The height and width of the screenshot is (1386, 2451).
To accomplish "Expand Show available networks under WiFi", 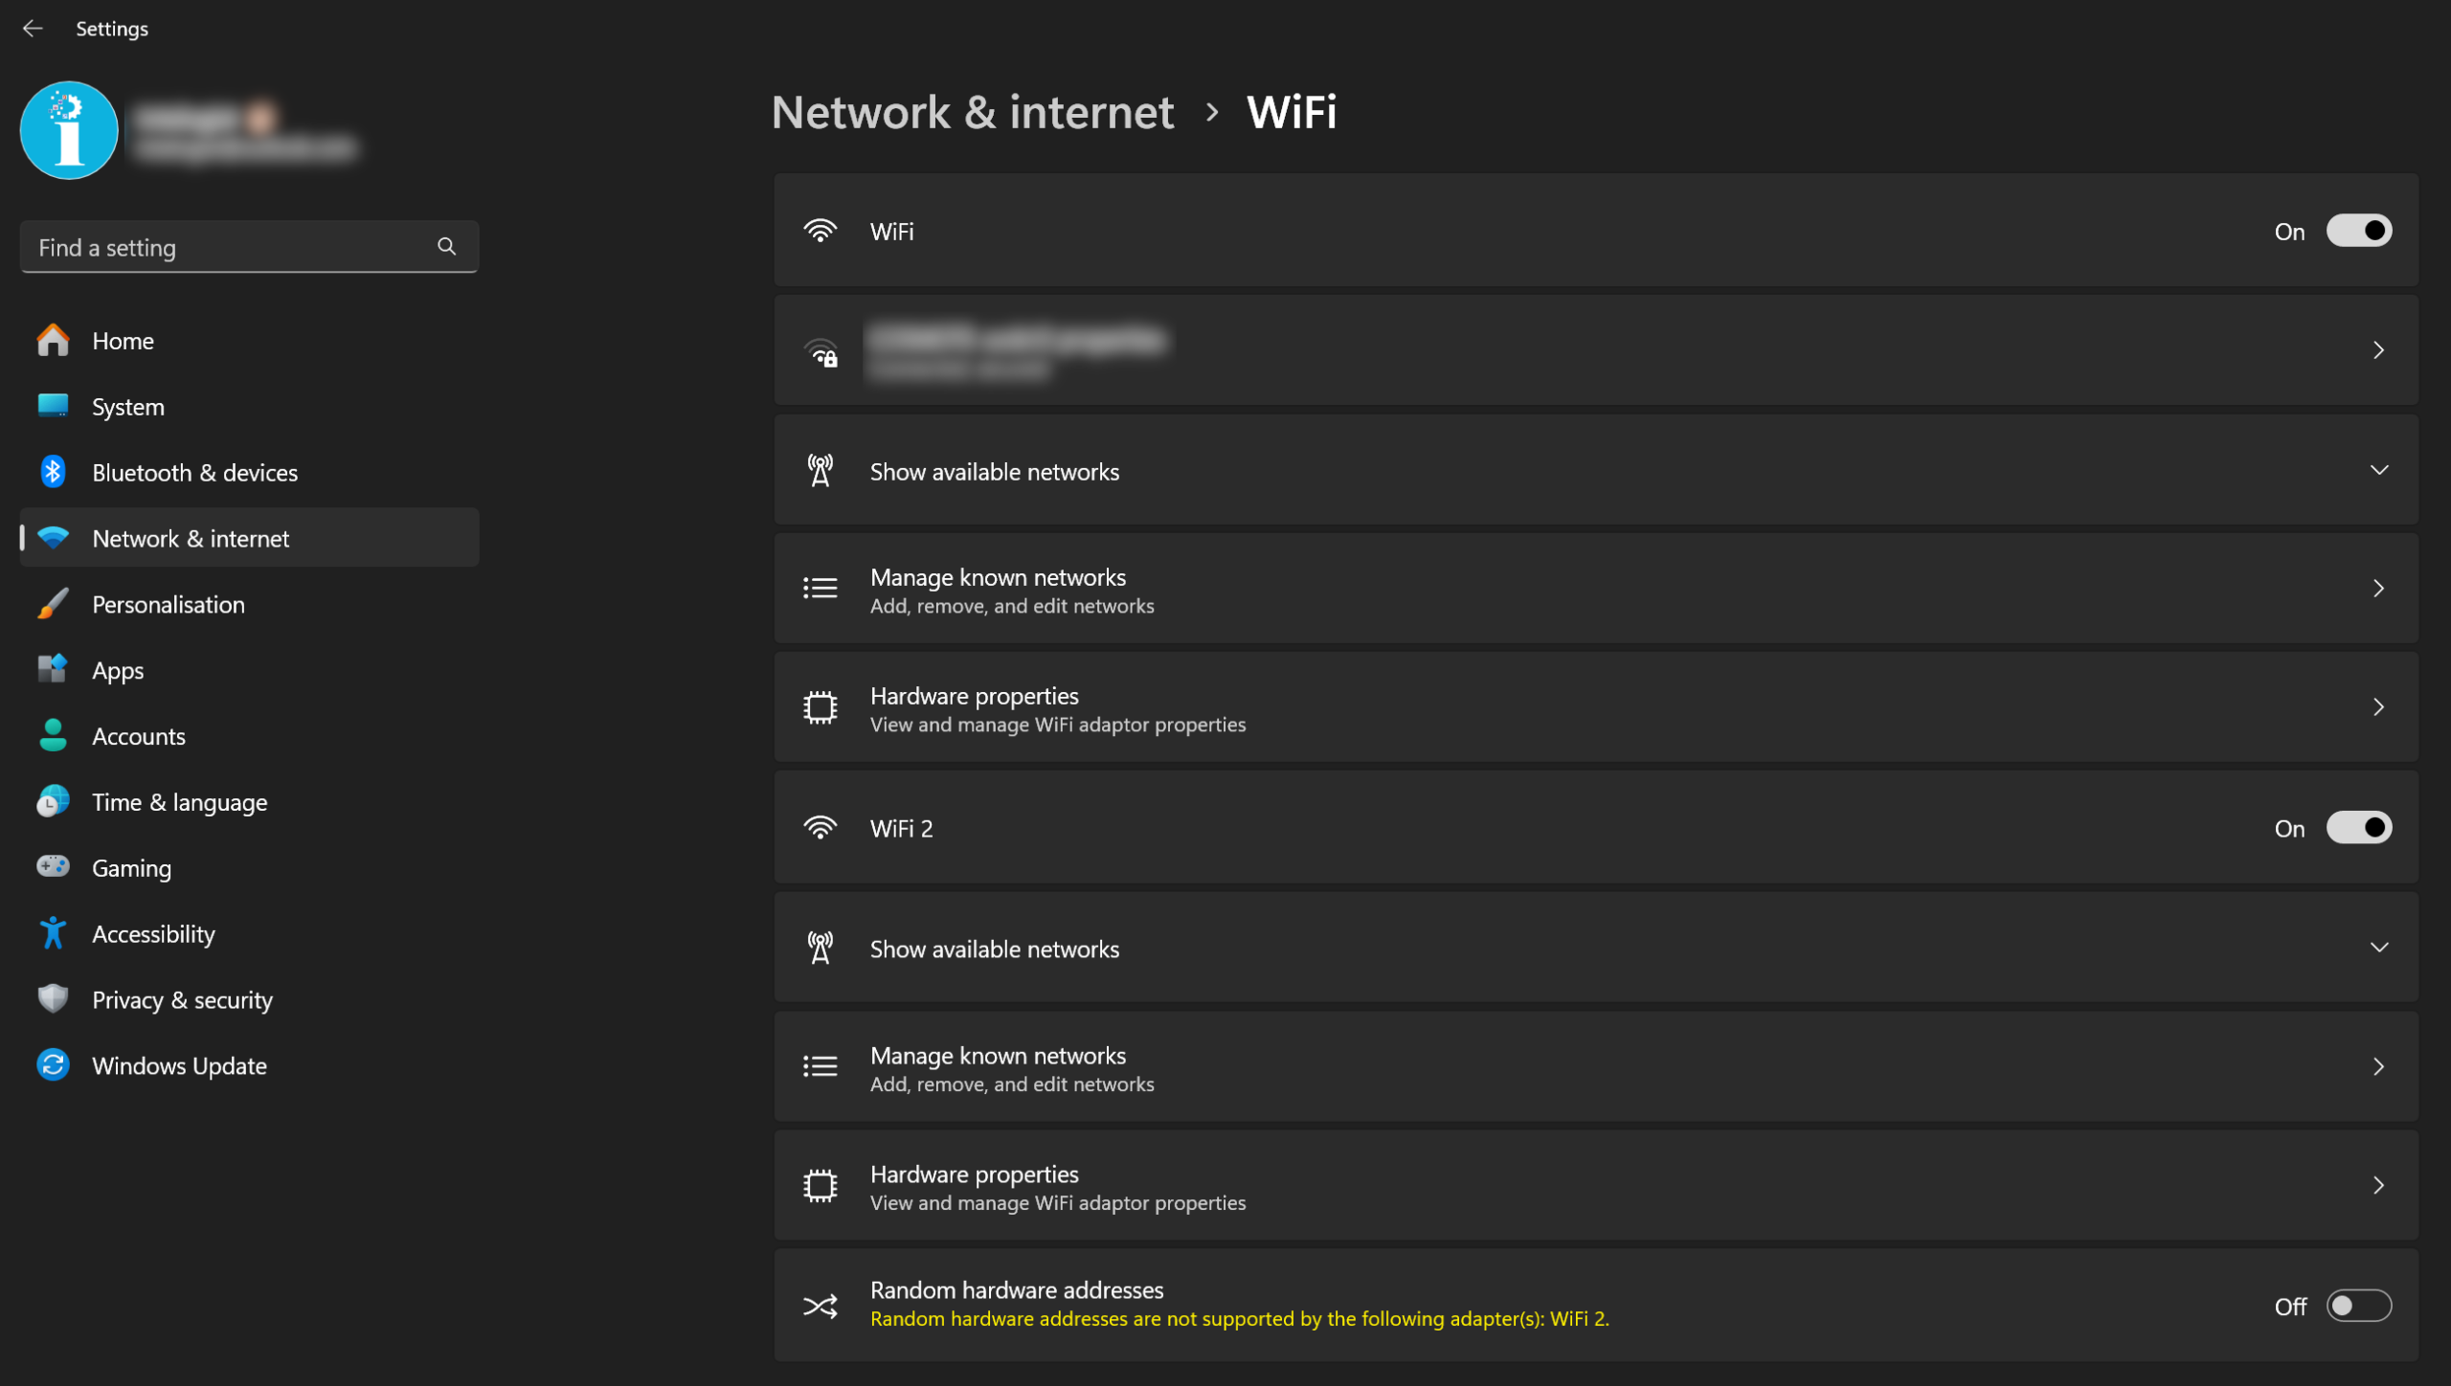I will (x=2378, y=471).
